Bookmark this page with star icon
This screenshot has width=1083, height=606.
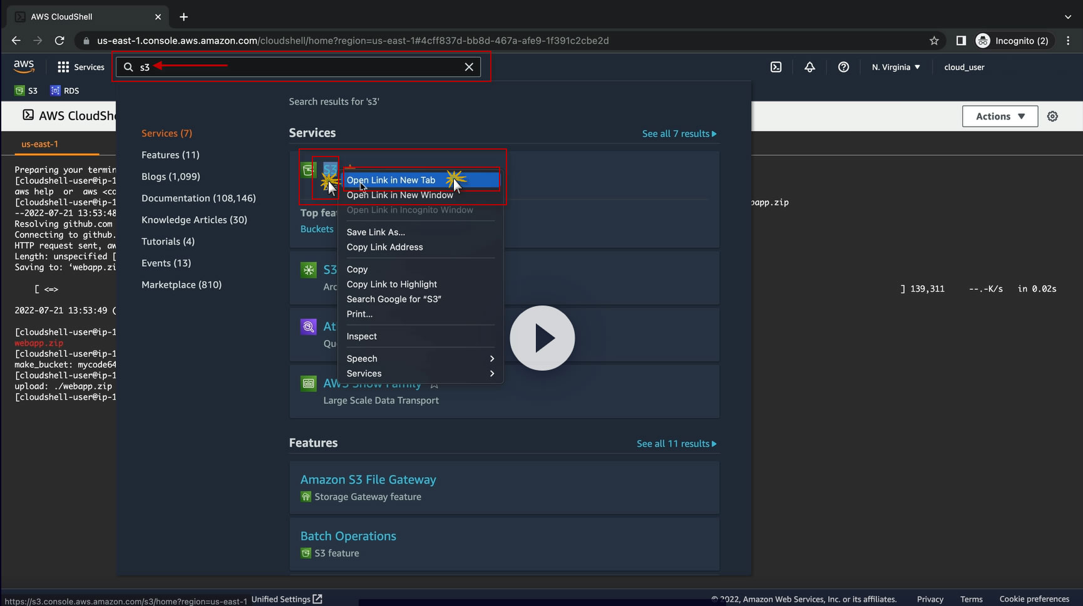pos(934,41)
